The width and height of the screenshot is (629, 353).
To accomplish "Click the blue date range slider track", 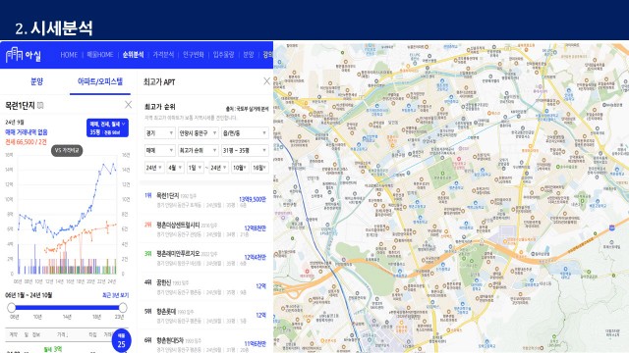I will (x=67, y=307).
